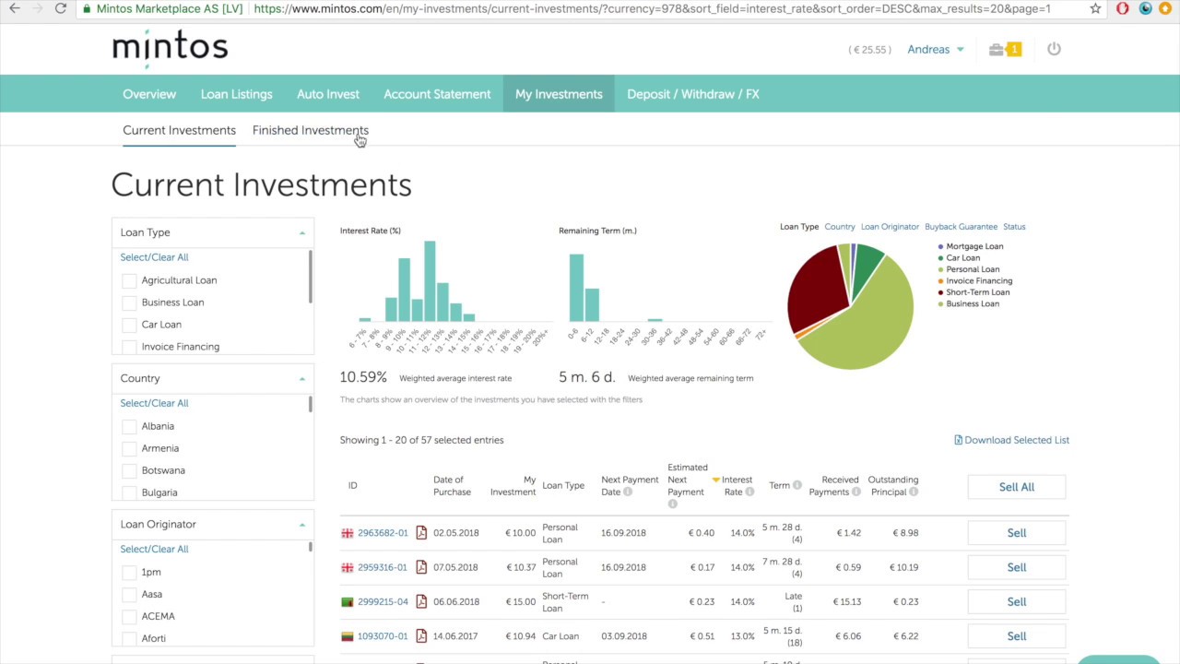
Task: Check the ACEMA loan originator checkbox
Action: click(x=129, y=616)
